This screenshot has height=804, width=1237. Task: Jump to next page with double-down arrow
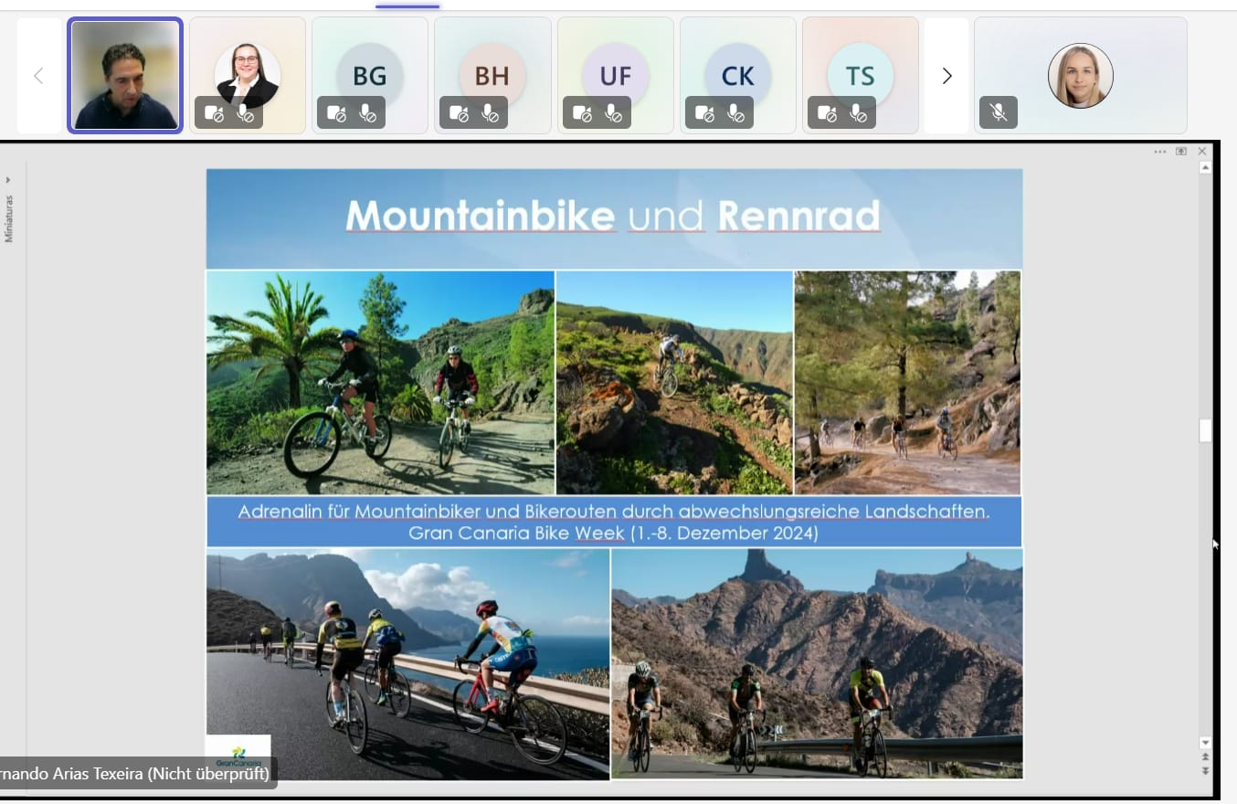(x=1205, y=770)
